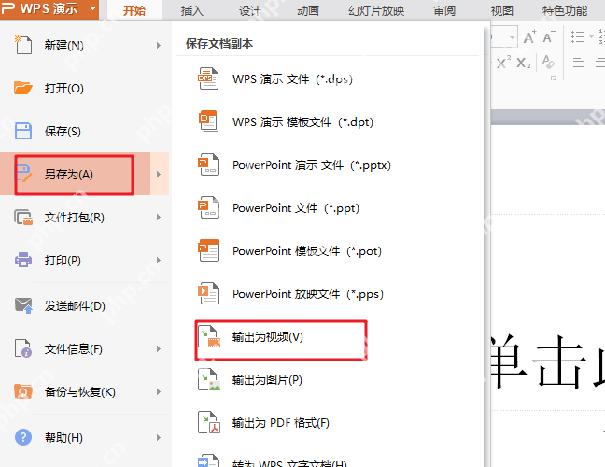605x467 pixels.
Task: Click the Print printer icon
Action: (x=23, y=260)
